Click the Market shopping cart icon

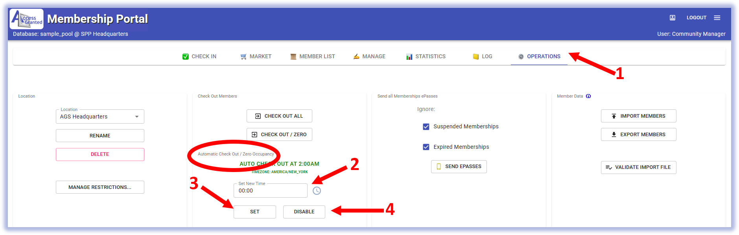click(243, 57)
